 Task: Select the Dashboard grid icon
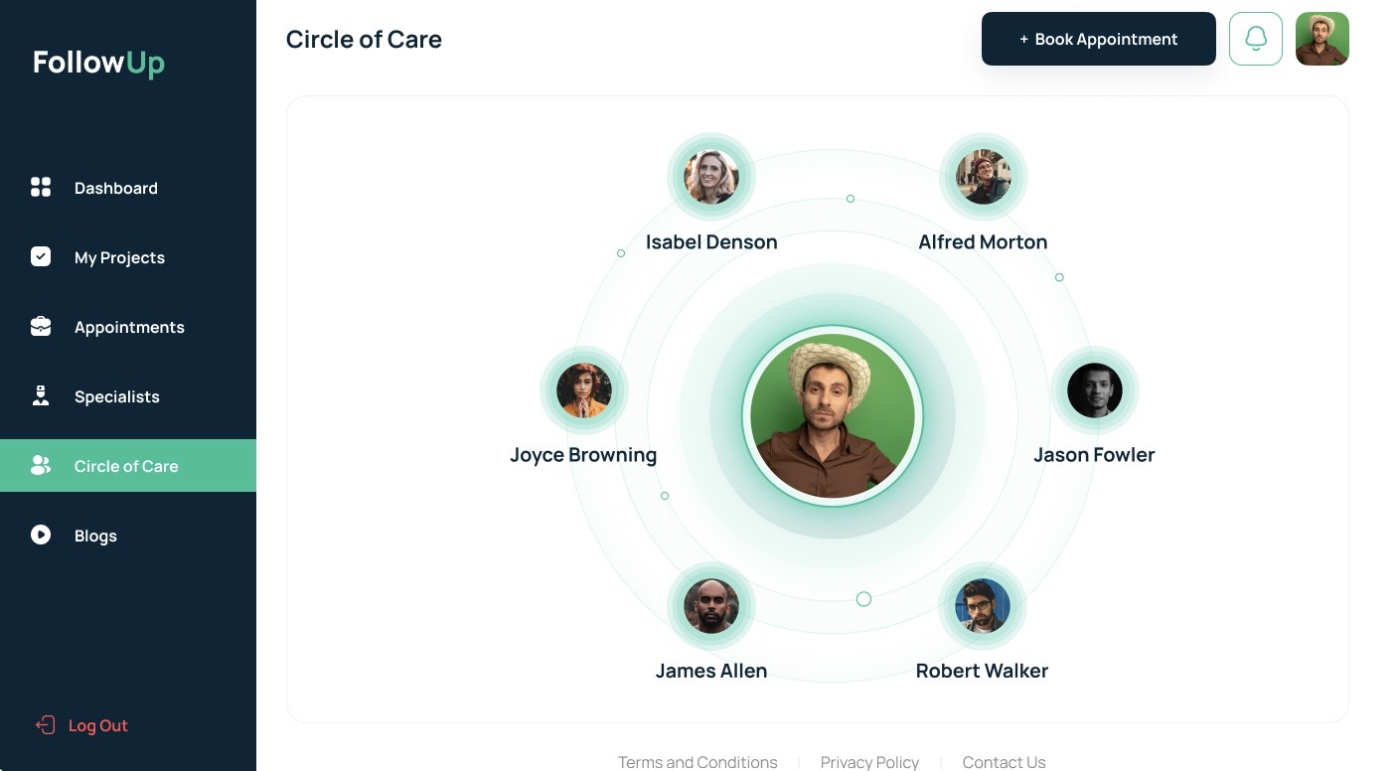[x=41, y=187]
